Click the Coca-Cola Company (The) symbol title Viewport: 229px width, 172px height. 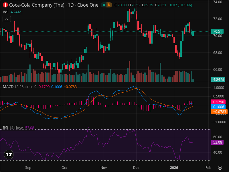[x=37, y=5]
